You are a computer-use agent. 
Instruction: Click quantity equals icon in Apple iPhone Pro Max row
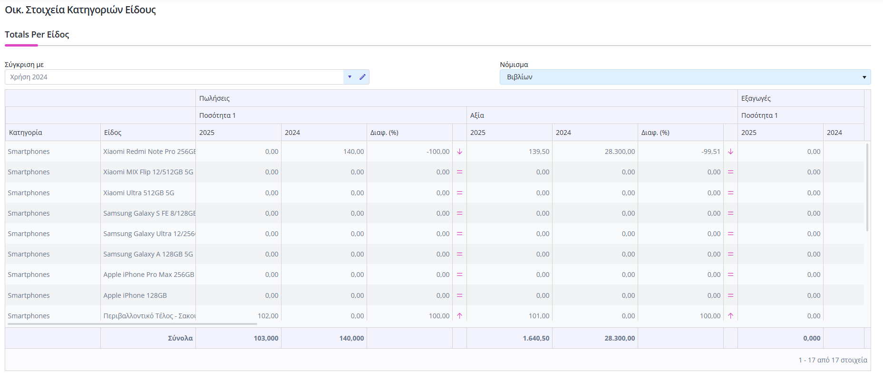click(x=459, y=275)
